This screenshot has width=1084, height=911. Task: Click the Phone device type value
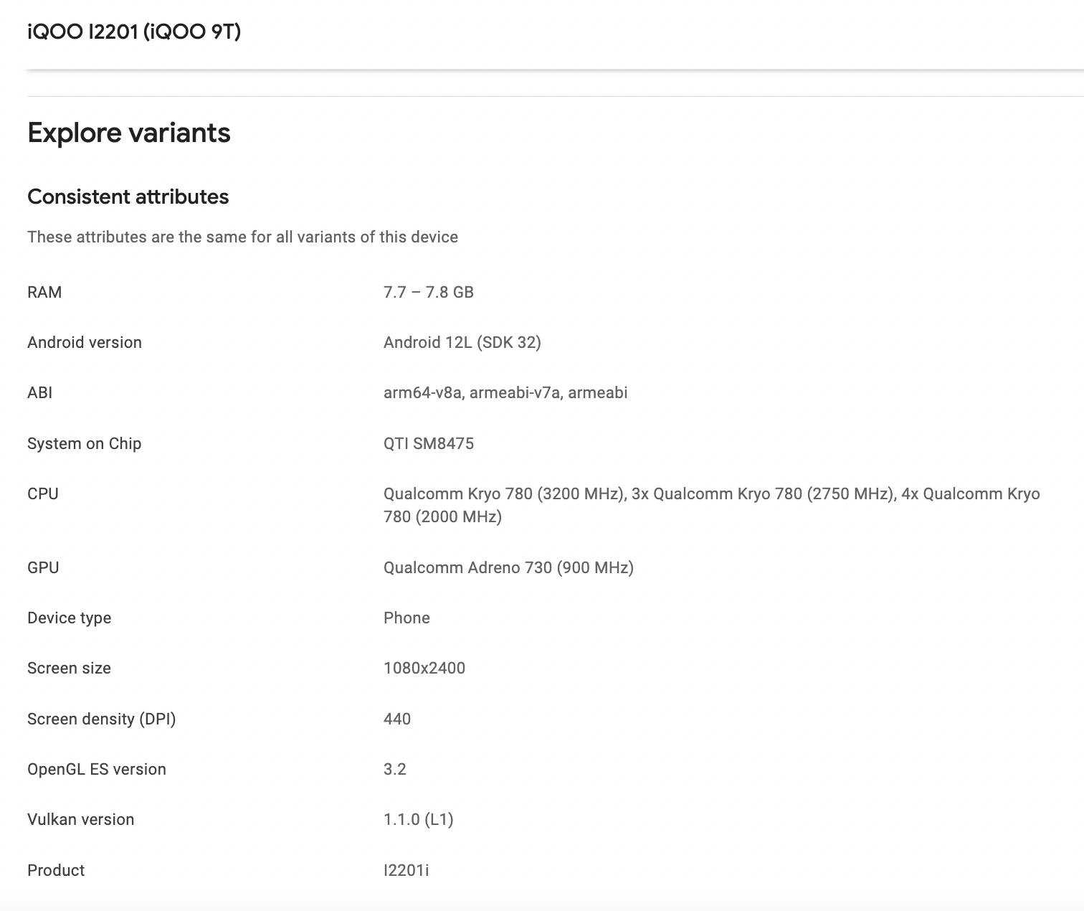click(406, 618)
